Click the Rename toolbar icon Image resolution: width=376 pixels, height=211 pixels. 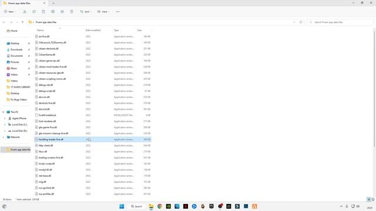tap(53, 12)
